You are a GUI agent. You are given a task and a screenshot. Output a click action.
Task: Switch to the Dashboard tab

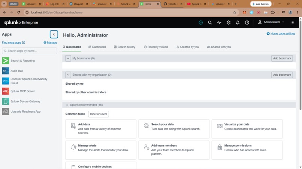point(97,47)
